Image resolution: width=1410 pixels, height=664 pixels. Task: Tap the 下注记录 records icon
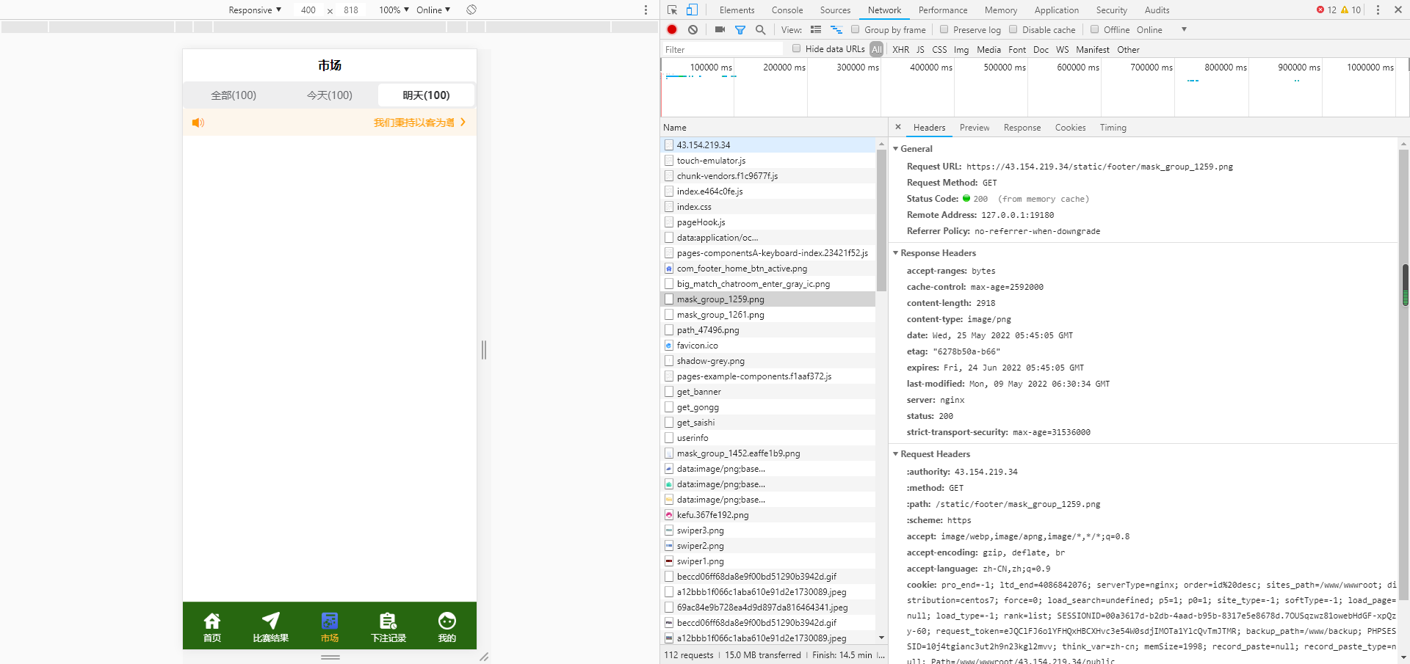coord(388,621)
